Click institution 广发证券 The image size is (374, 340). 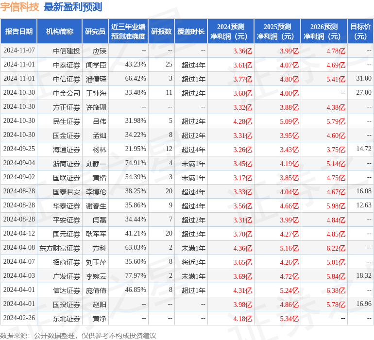click(x=67, y=276)
